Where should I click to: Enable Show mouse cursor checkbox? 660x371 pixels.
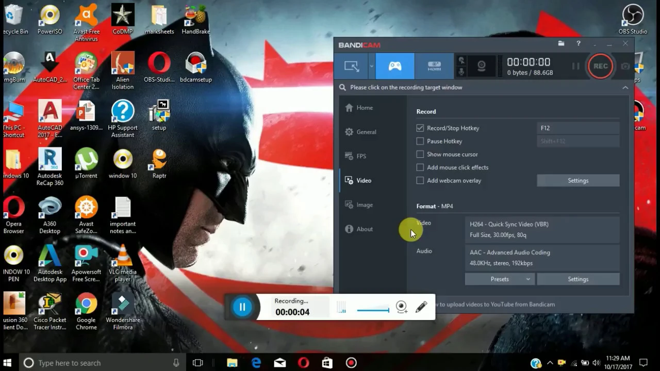point(420,154)
